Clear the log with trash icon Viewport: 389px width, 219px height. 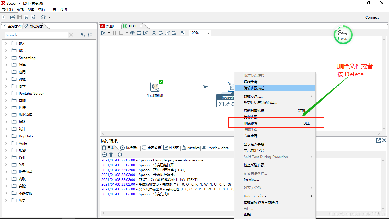click(111, 154)
